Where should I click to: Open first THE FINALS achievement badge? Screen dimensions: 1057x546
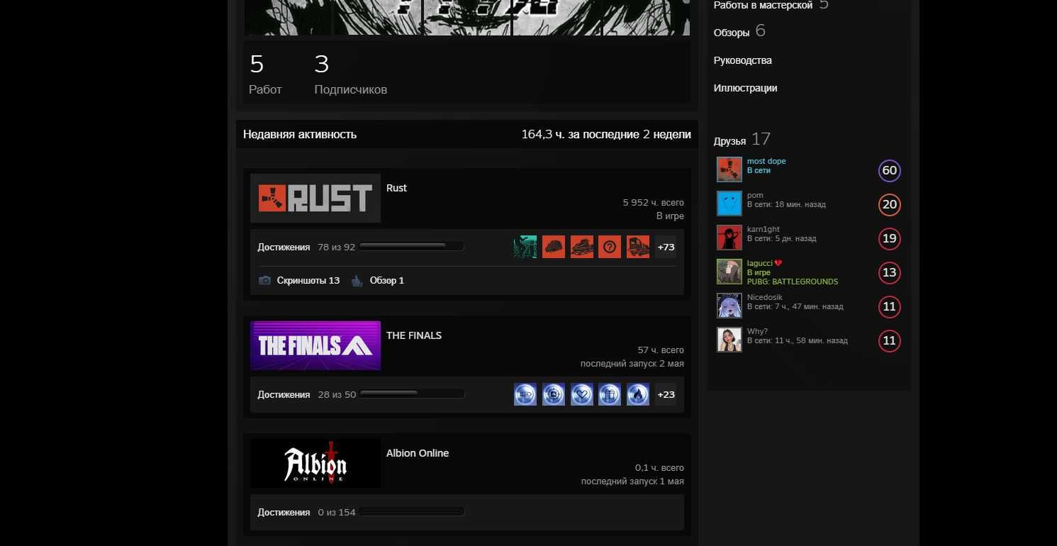(525, 394)
